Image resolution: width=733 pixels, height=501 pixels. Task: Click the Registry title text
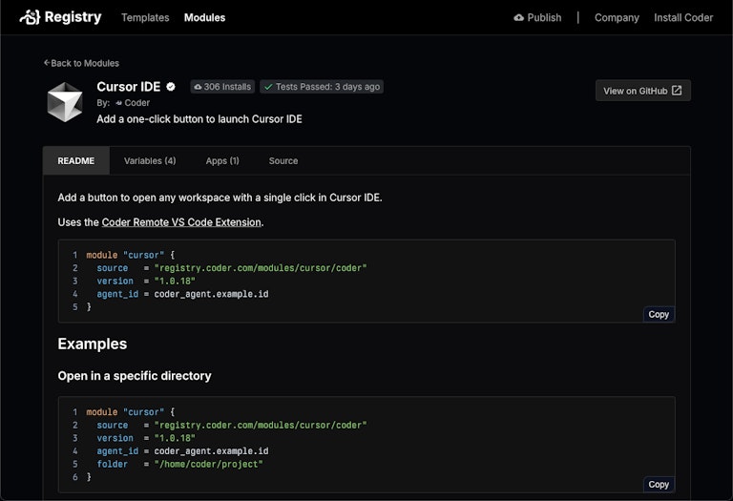click(73, 17)
